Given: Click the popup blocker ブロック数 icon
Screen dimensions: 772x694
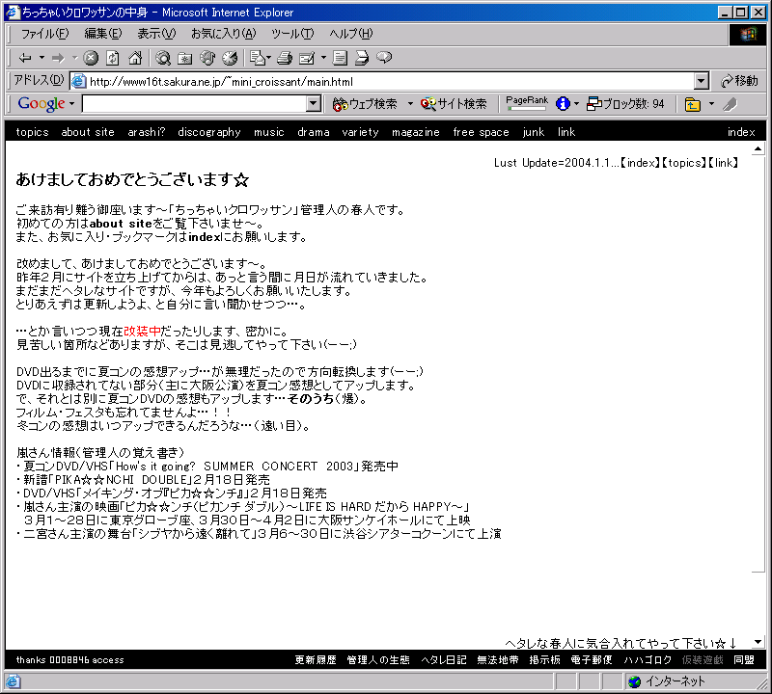Looking at the screenshot, I should point(594,104).
